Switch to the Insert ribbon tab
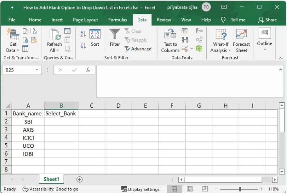The image size is (287, 194). pos(57,20)
